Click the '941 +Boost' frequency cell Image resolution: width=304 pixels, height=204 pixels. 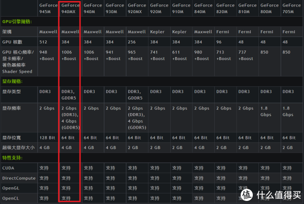pyautogui.click(x=113, y=55)
